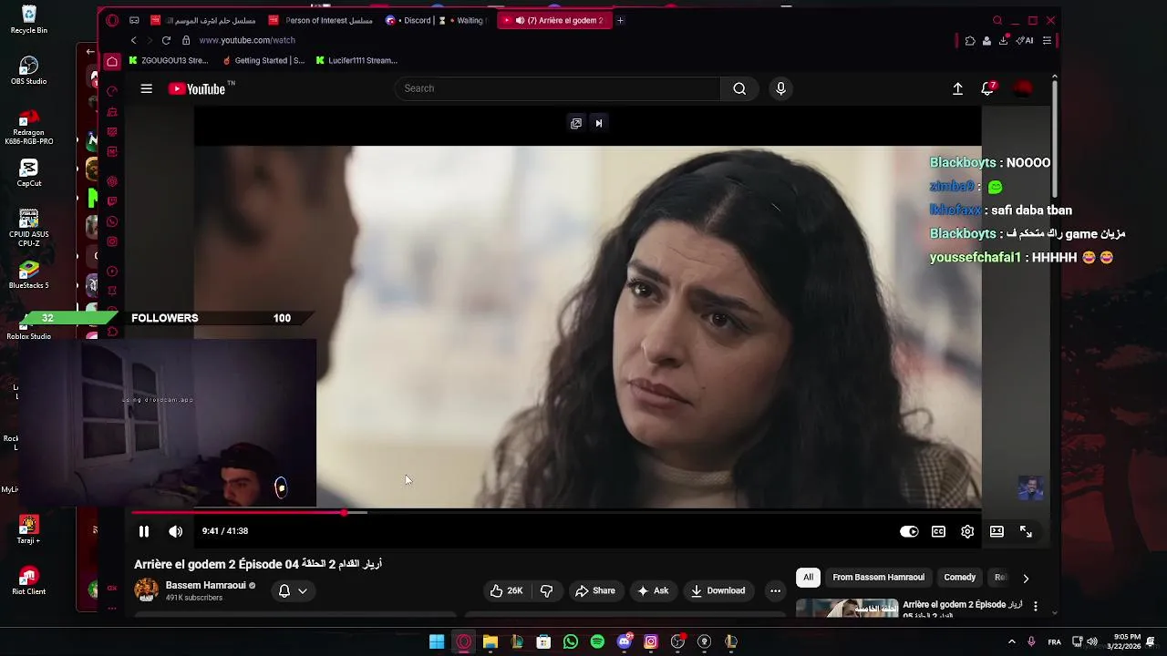Click the Ask button
This screenshot has width=1167, height=656.
pyautogui.click(x=653, y=590)
